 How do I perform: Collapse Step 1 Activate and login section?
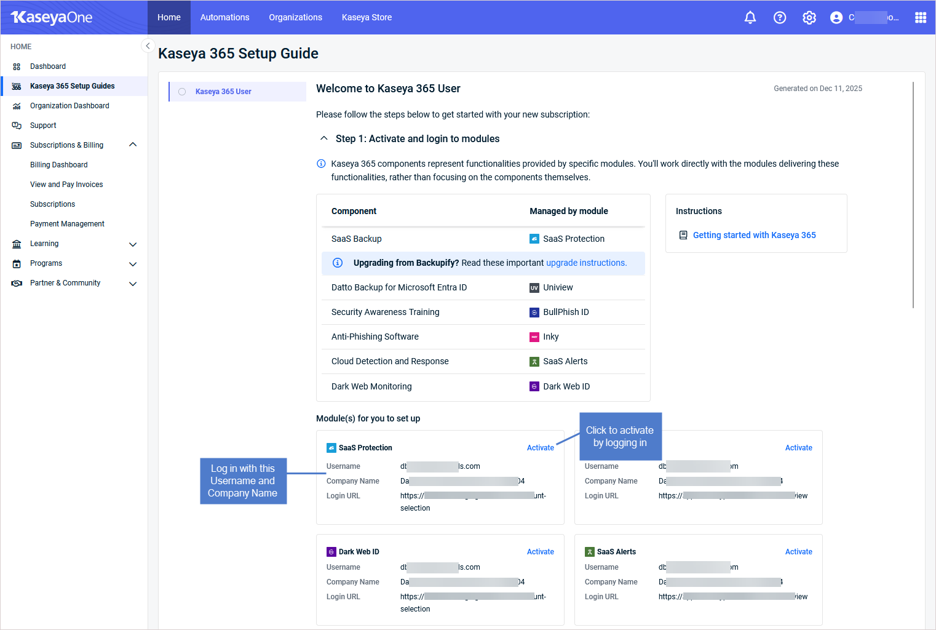coord(324,138)
